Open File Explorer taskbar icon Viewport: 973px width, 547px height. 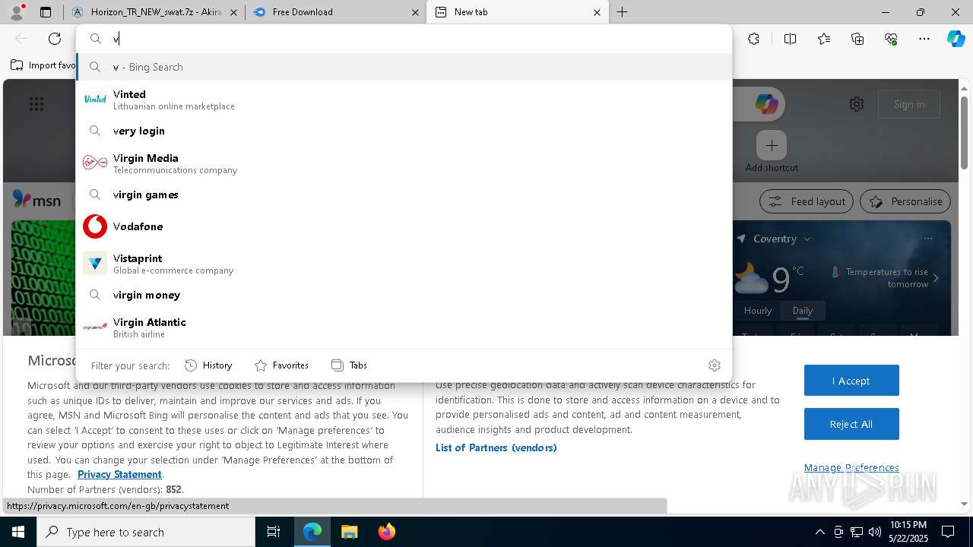[x=349, y=532]
